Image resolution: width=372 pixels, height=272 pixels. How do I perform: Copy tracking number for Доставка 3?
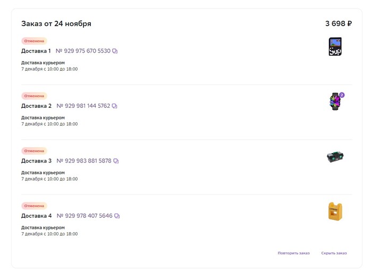point(116,161)
